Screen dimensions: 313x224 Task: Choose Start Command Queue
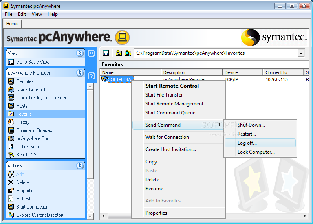click(x=170, y=113)
